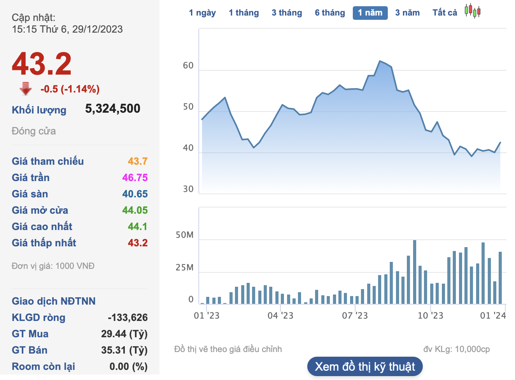Click the 60 price axis label
Viewport: 515px width, 380px height.
[x=188, y=66]
